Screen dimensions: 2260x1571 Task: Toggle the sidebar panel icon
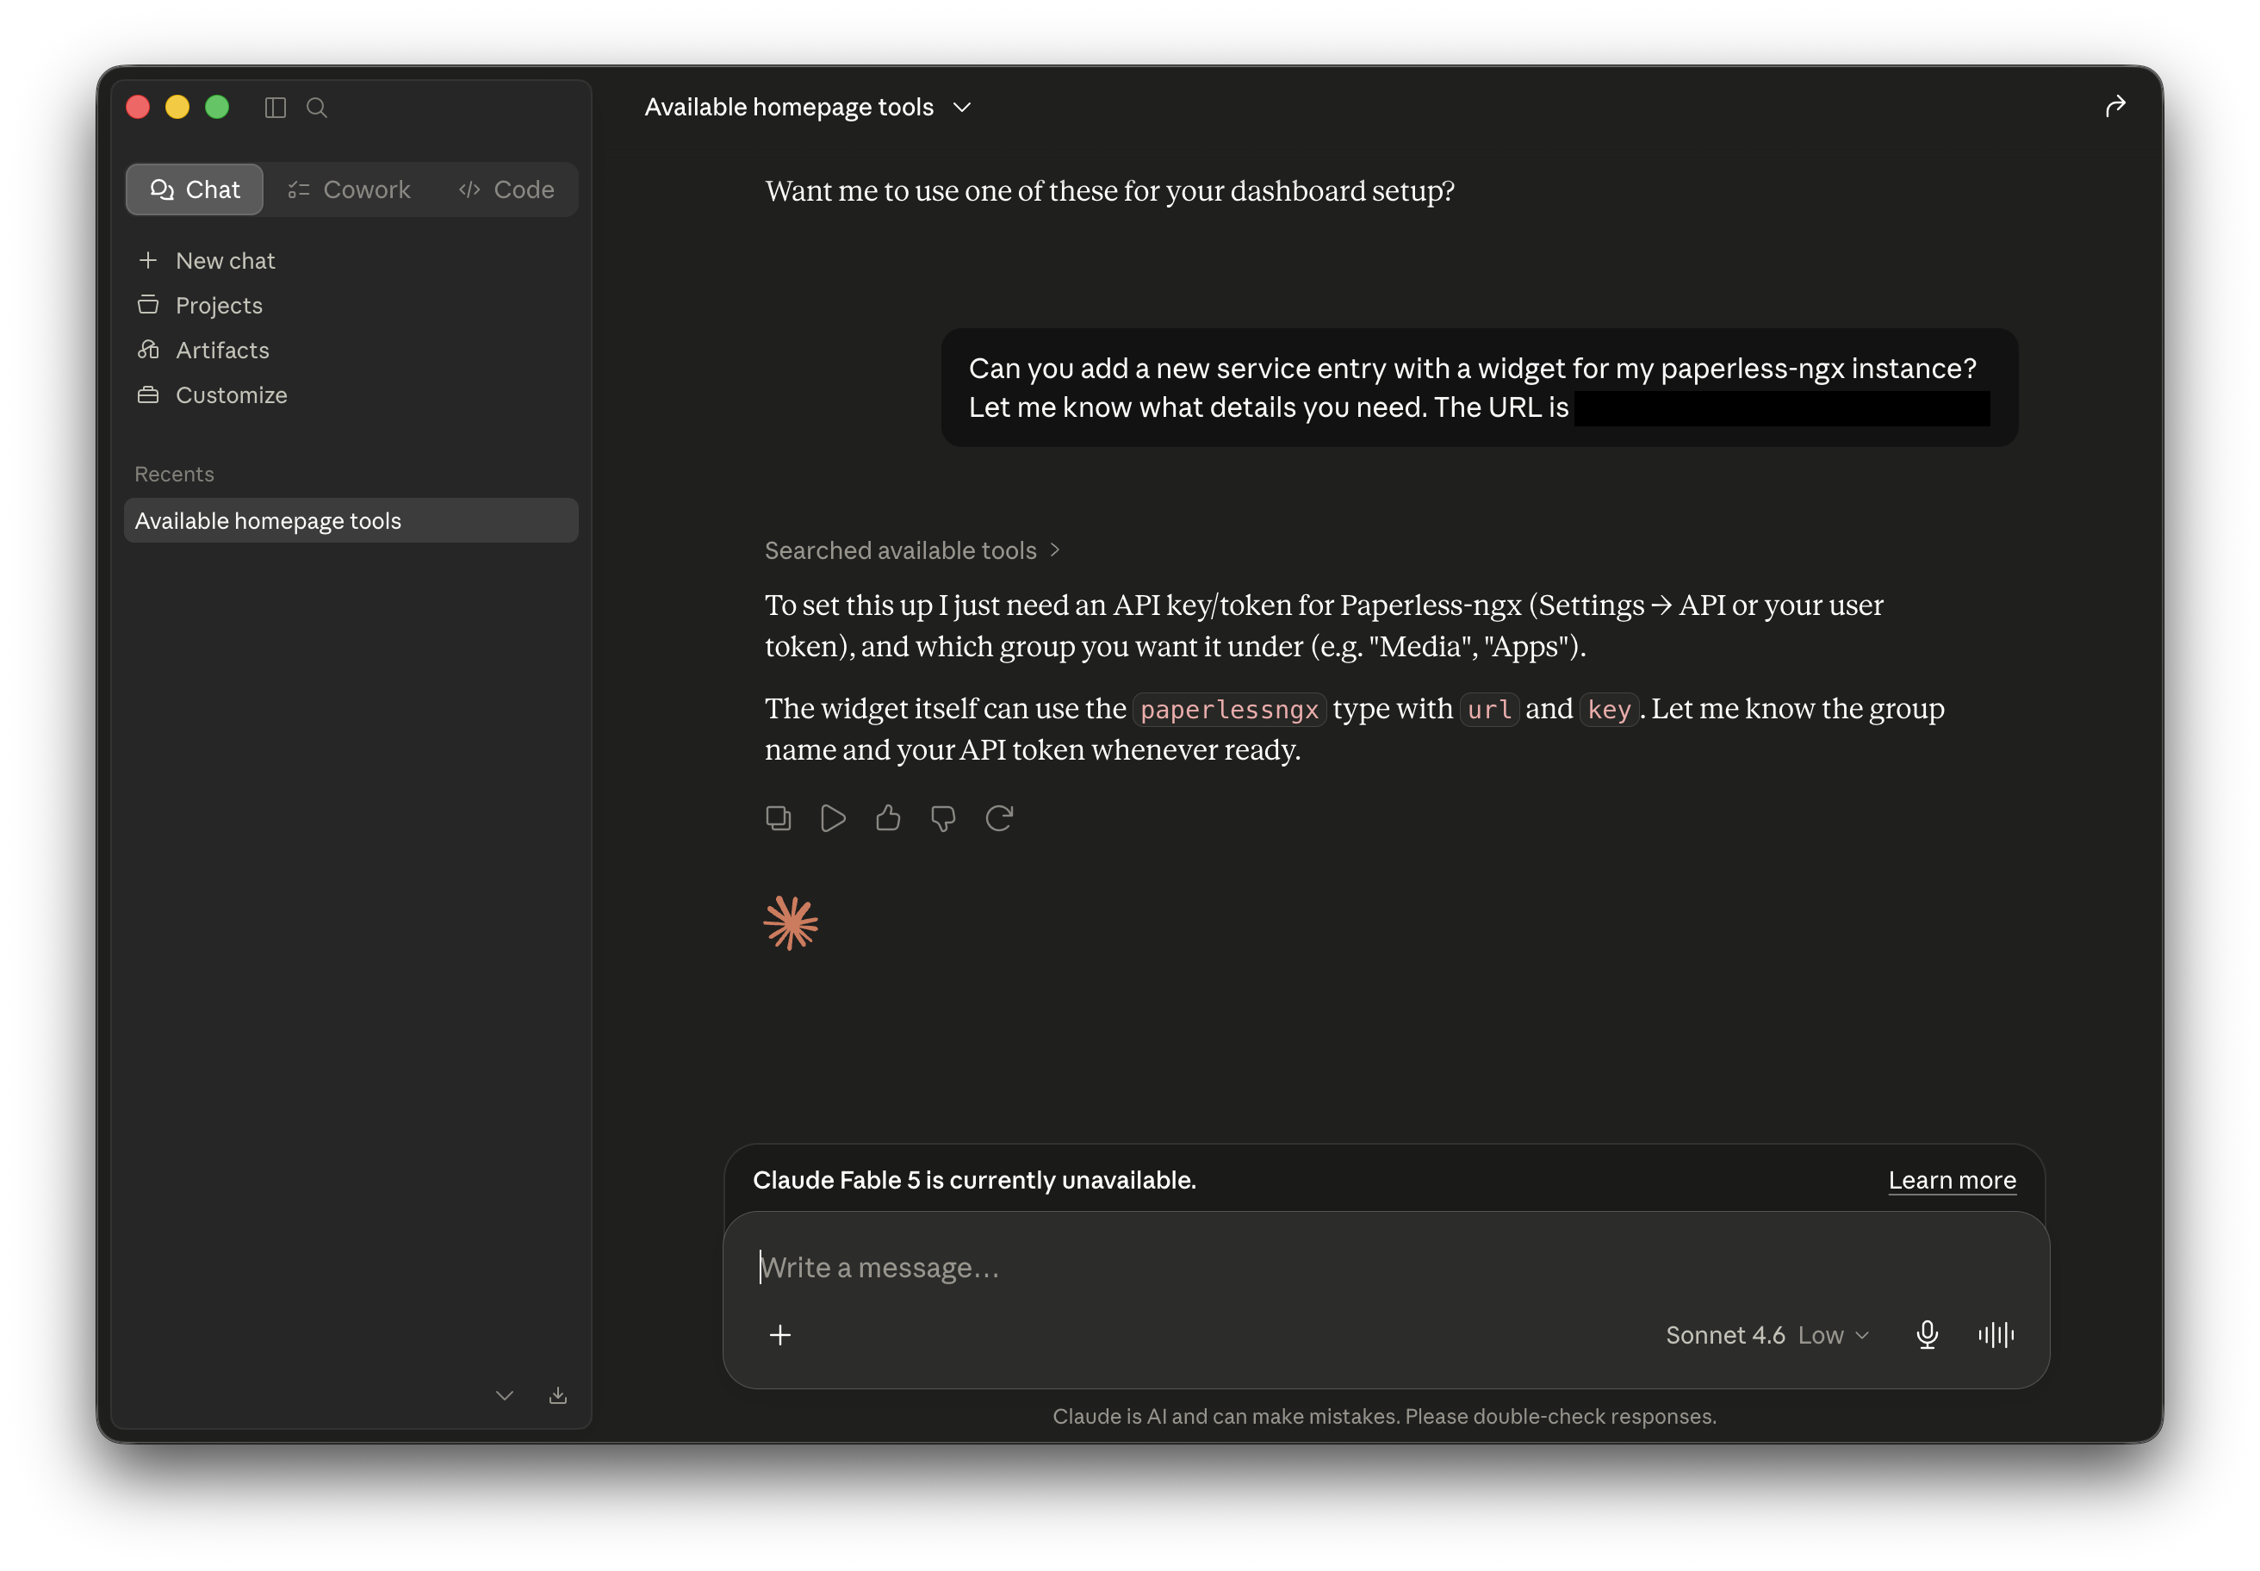(276, 108)
